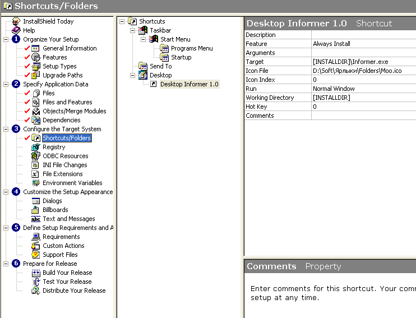Select the Upgrade Paths icon
Image resolution: width=416 pixels, height=318 pixels.
(x=35, y=75)
